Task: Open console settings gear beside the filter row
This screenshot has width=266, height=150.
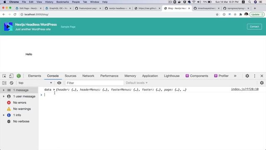Action: point(262,83)
